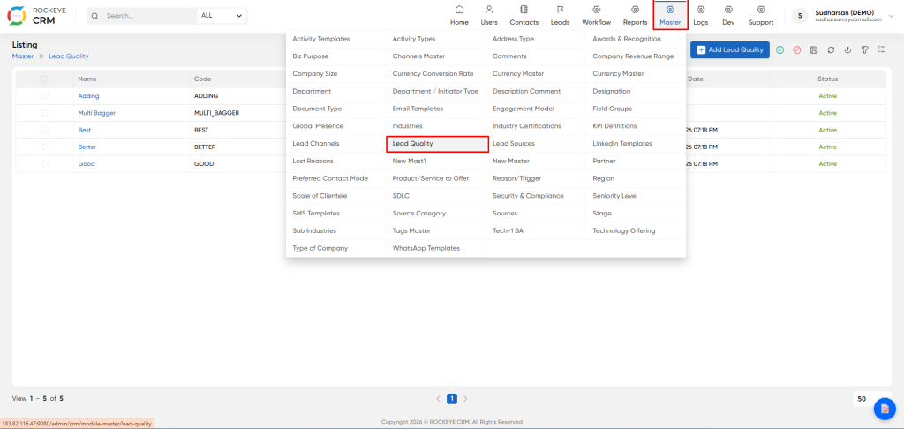Check the Adding row checkbox
The height and width of the screenshot is (429, 904).
tap(45, 95)
